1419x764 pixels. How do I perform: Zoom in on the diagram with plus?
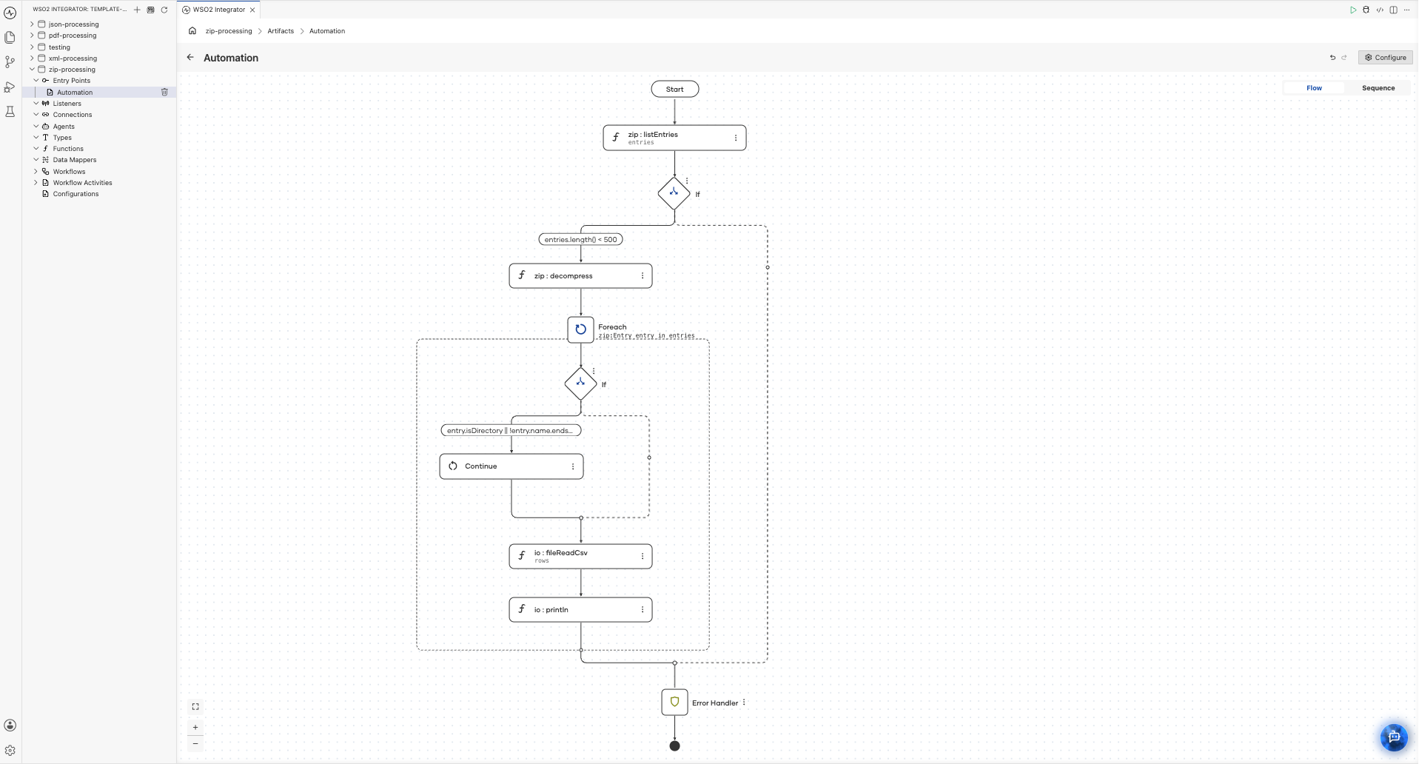pos(195,727)
